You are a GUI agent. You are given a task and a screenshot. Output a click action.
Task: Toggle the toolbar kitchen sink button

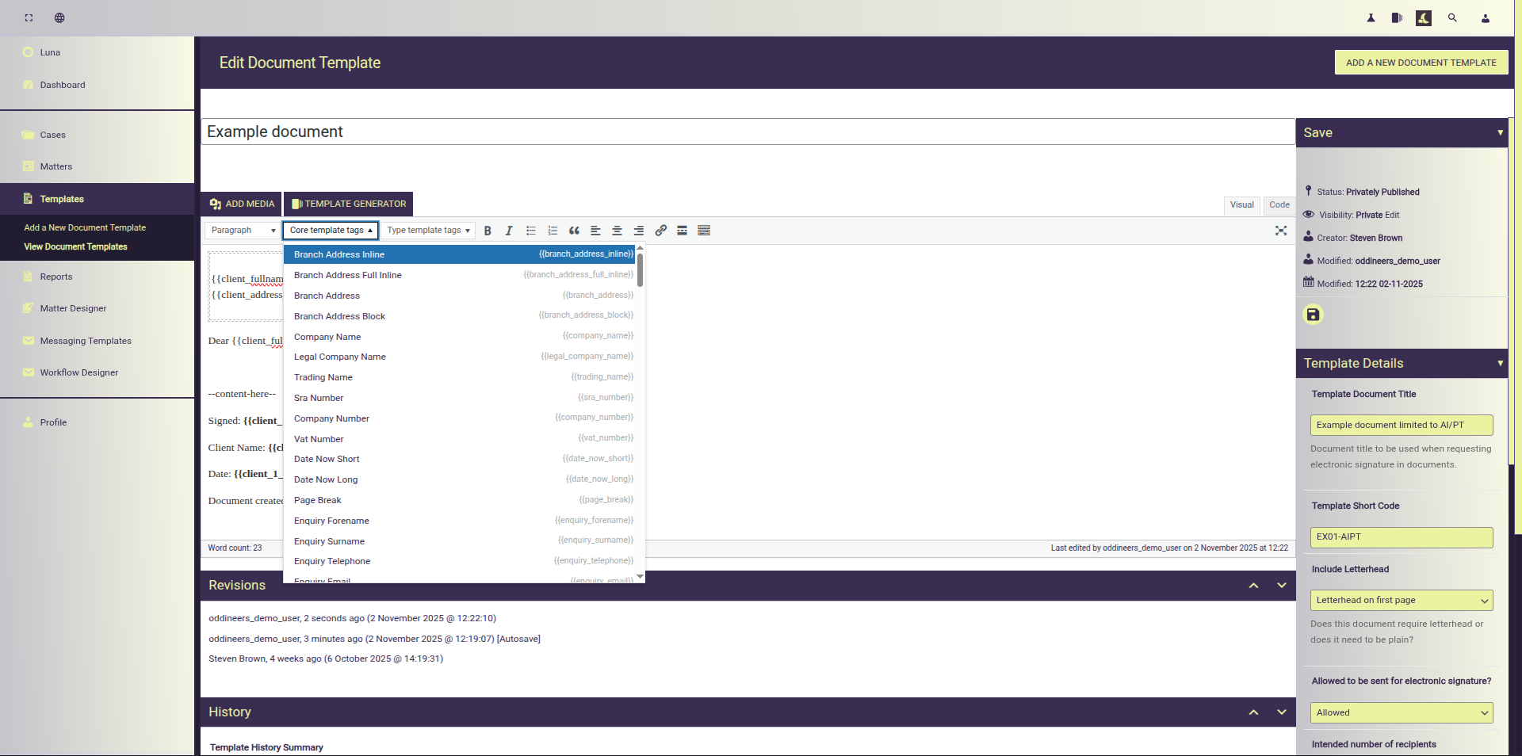click(x=703, y=231)
